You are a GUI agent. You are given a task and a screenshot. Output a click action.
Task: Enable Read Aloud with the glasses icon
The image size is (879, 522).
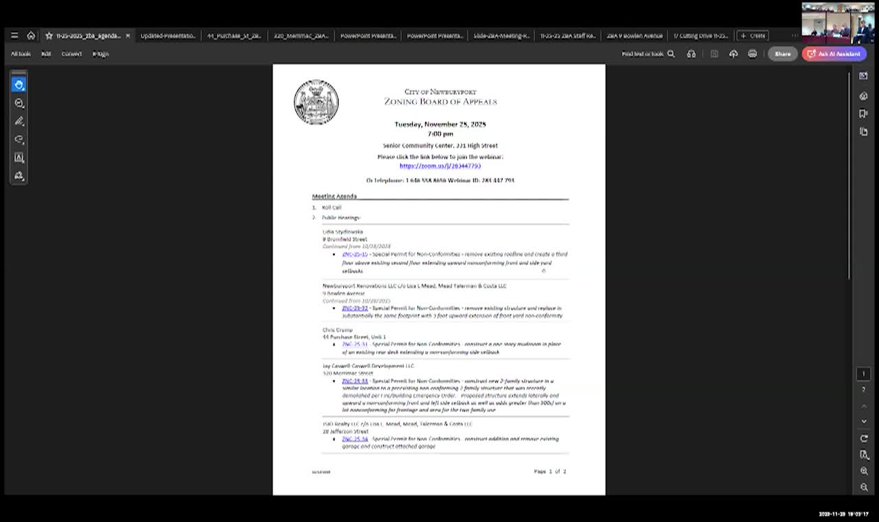point(692,54)
